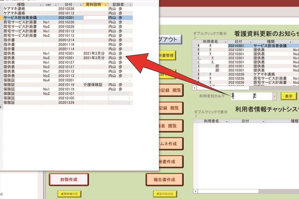Open the 日付 column filter dropdown in the popup table
Image resolution: width=299 pixels, height=199 pixels.
81,5
